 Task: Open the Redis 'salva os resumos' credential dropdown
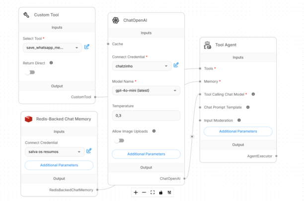coord(54,151)
